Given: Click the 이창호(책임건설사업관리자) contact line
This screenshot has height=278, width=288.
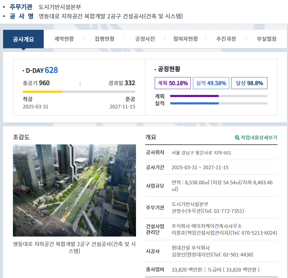Looking at the screenshot, I should pyautogui.click(x=224, y=233).
